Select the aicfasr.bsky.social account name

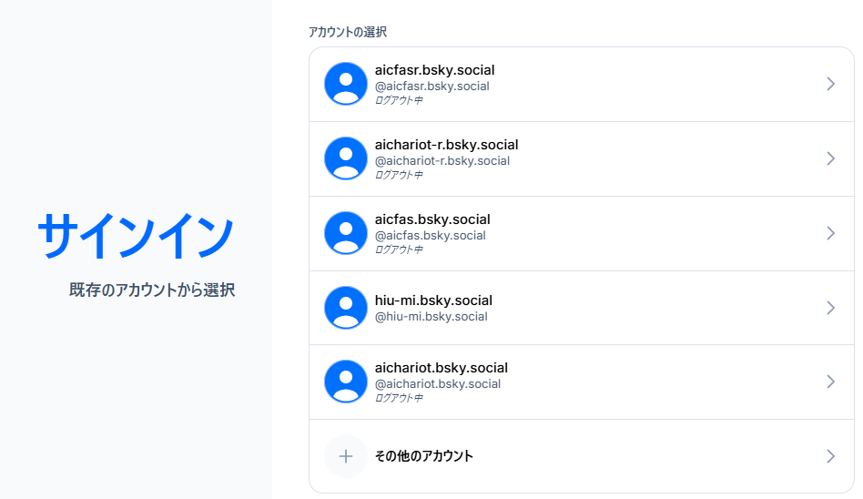pos(434,70)
